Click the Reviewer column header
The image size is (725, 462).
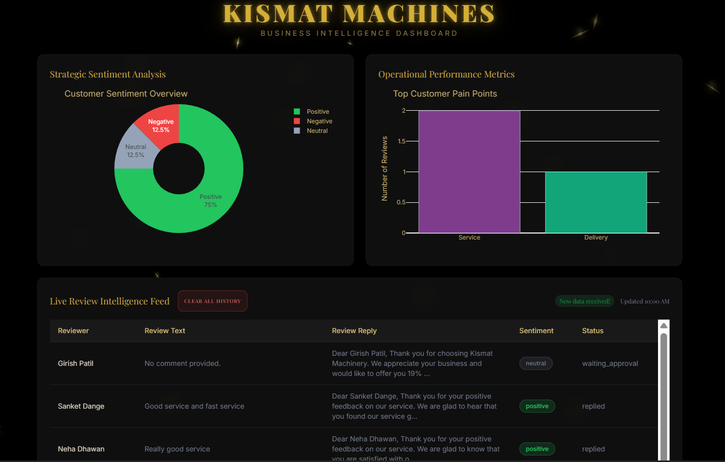73,331
